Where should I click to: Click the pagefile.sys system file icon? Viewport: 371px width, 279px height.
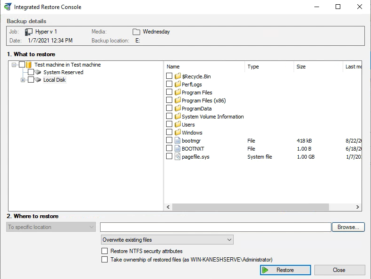178,157
